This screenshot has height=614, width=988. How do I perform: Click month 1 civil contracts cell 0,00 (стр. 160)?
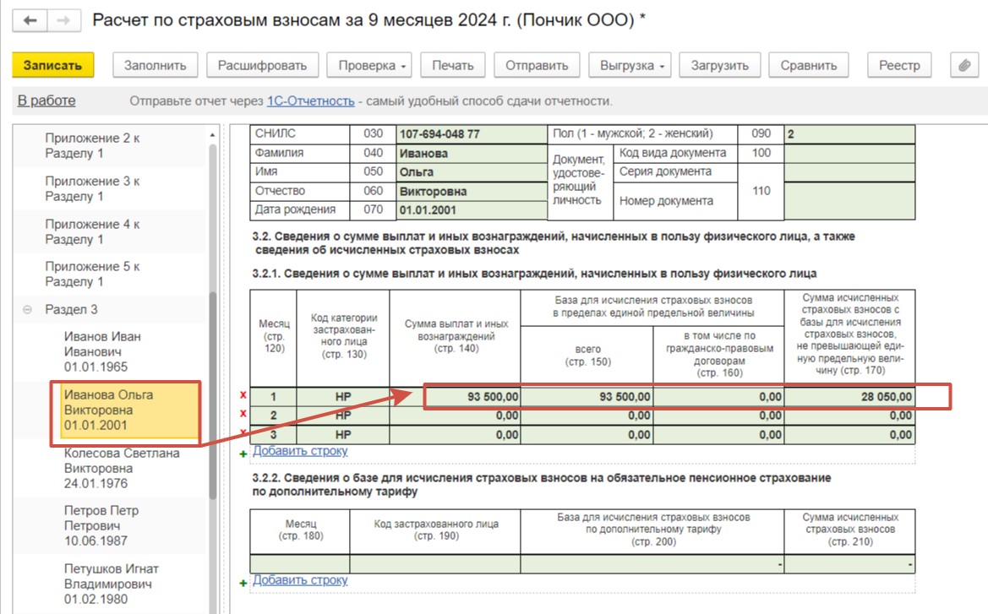[718, 397]
